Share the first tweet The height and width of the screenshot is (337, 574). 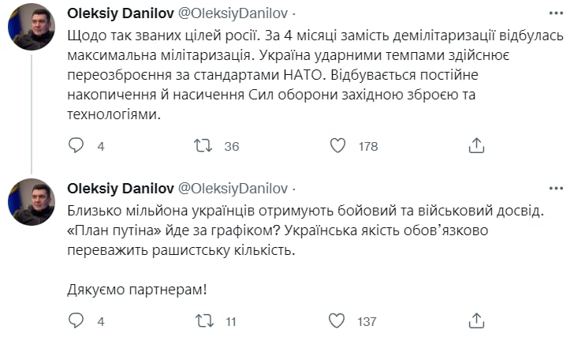(x=476, y=146)
